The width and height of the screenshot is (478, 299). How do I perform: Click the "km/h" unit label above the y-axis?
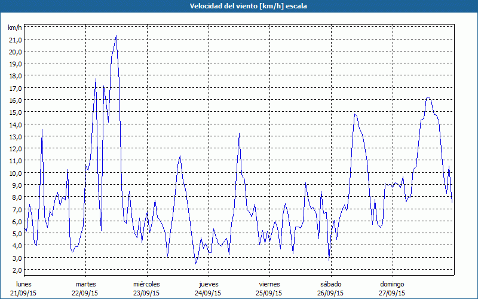coord(14,28)
